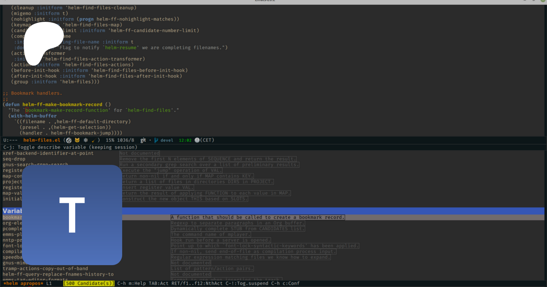Viewport: 547px width, 287px height.
Task: Click the broom icon in modeline
Action: (94, 140)
